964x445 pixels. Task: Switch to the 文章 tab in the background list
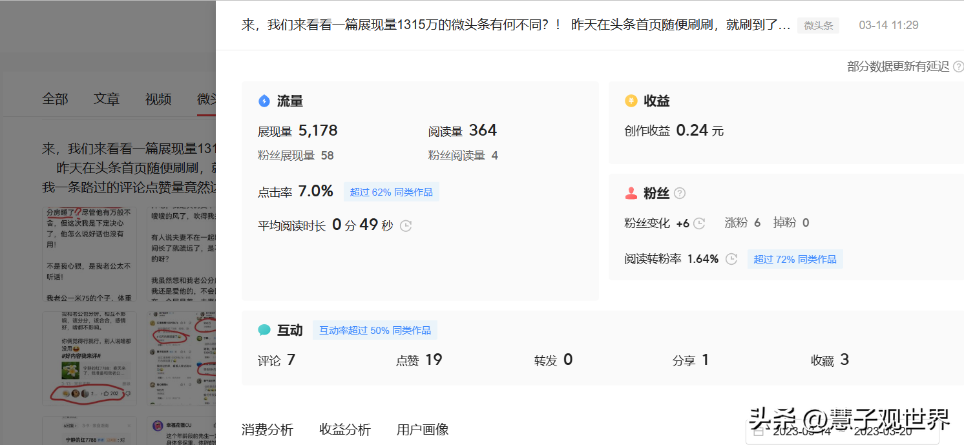click(107, 99)
